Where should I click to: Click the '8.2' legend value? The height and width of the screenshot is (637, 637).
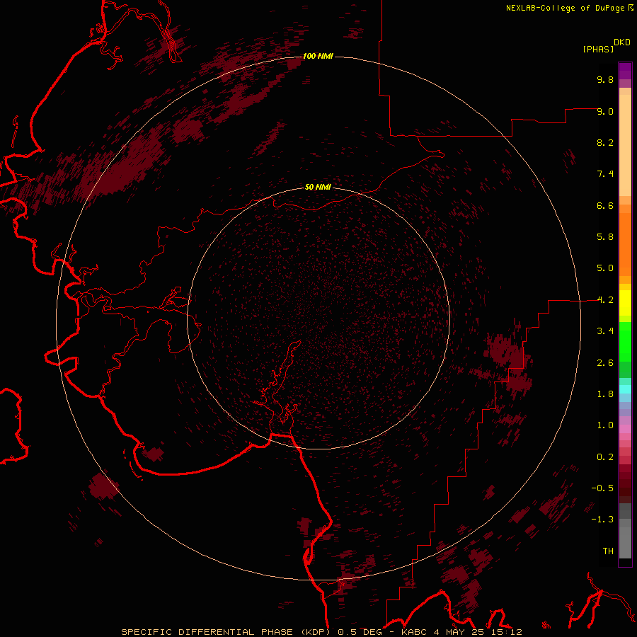[x=605, y=142]
